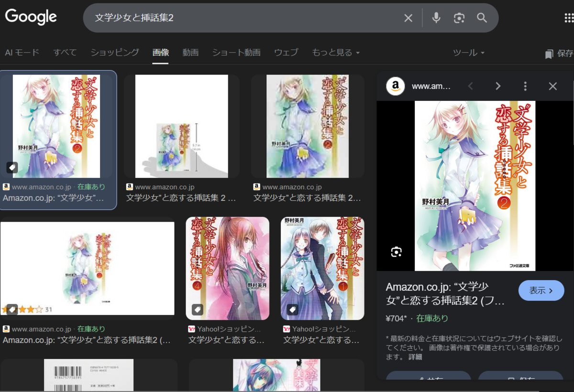
Task: Click in the search field 文学少女と挿話集2
Action: tap(244, 18)
